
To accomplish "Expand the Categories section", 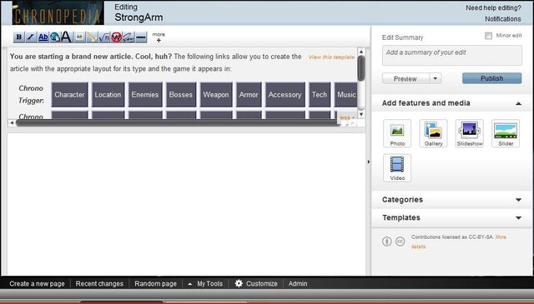I will 518,200.
